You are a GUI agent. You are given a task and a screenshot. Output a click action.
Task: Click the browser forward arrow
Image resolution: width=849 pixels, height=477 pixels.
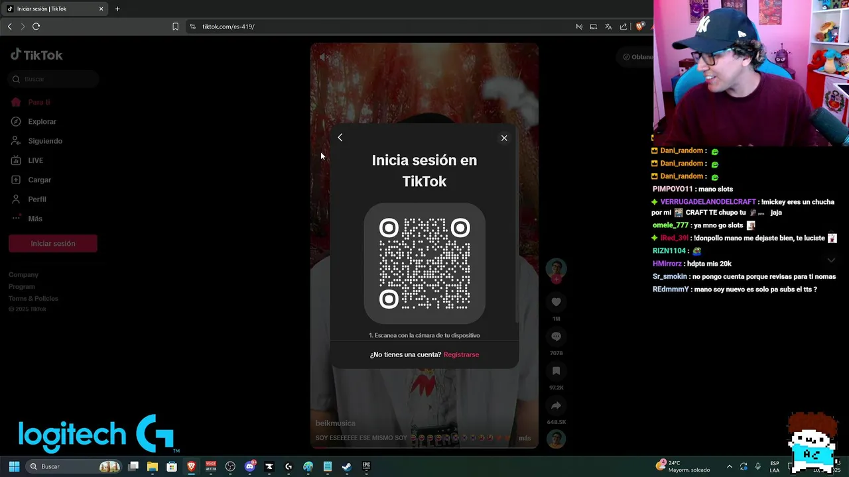coord(23,26)
